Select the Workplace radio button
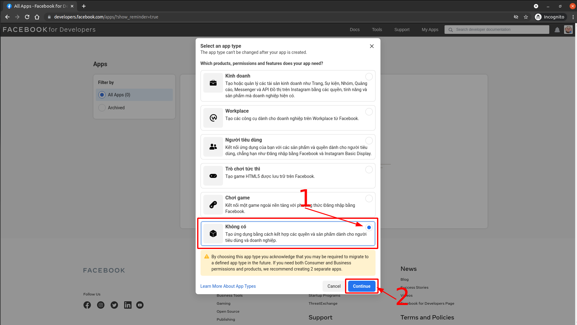Viewport: 577px width, 325px height. point(369,112)
